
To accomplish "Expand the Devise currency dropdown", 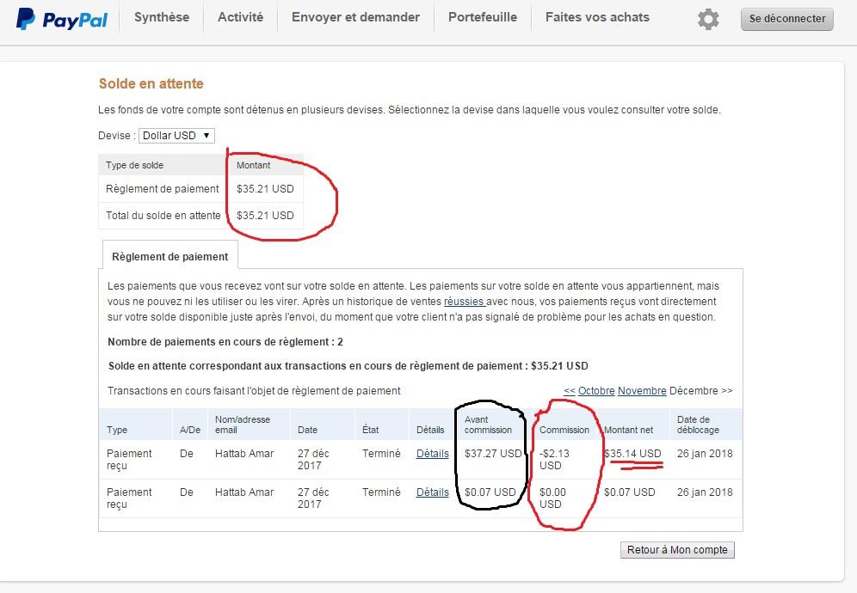I will point(176,135).
